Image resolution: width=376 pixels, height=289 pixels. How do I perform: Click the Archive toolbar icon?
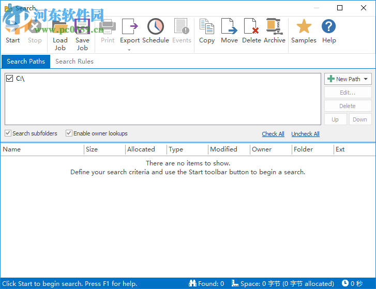coord(275,26)
